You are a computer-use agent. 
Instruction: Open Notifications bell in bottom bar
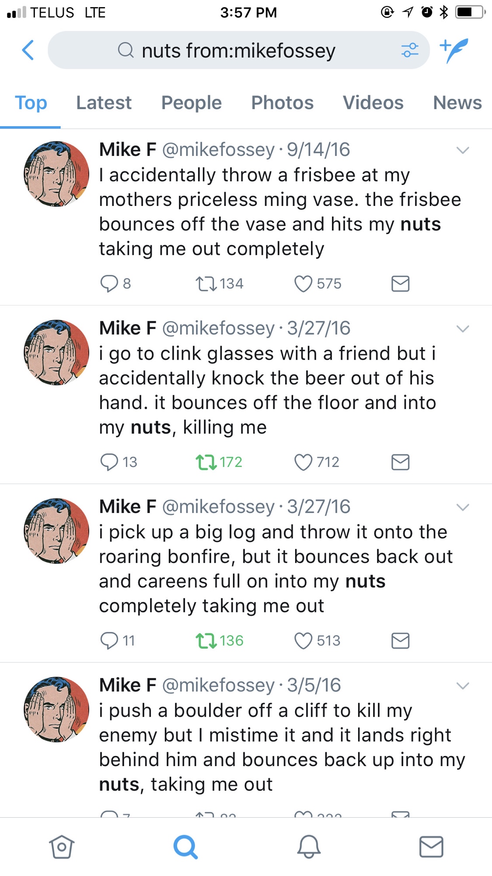[x=309, y=846]
